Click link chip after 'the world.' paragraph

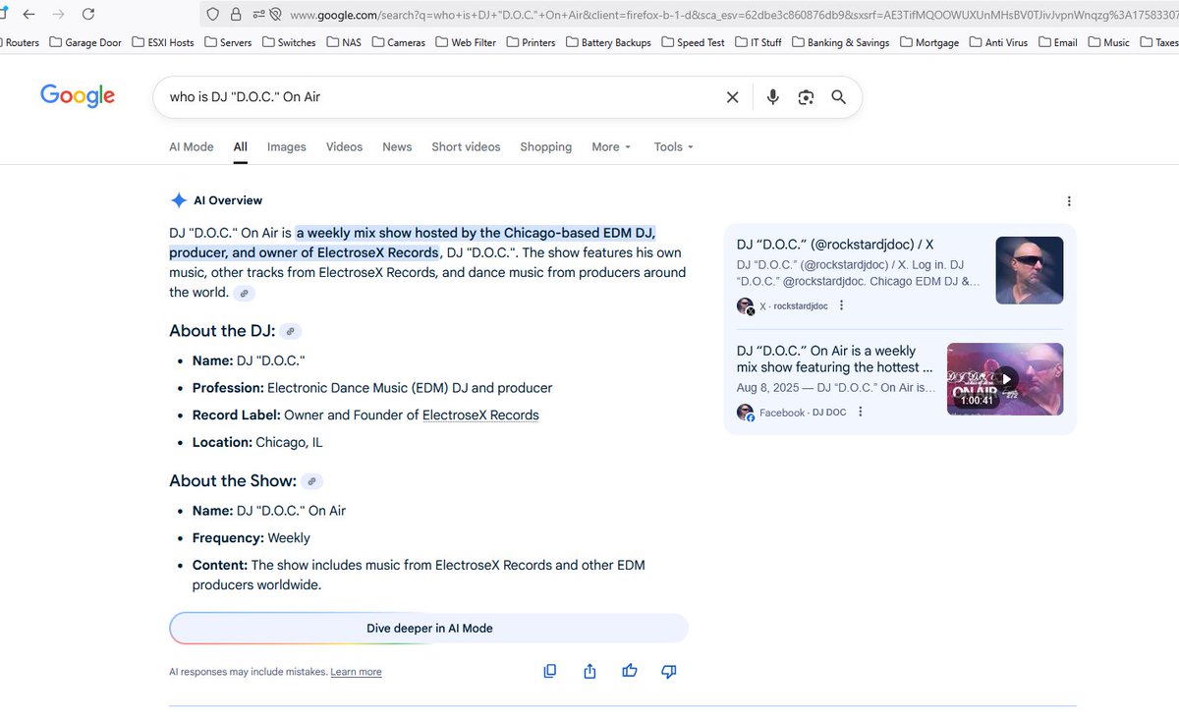pyautogui.click(x=245, y=293)
